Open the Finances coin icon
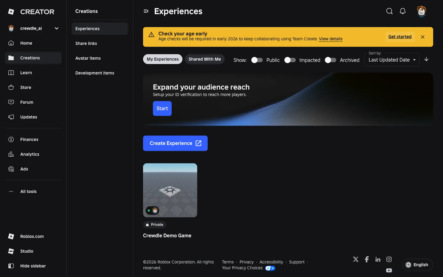 11,139
